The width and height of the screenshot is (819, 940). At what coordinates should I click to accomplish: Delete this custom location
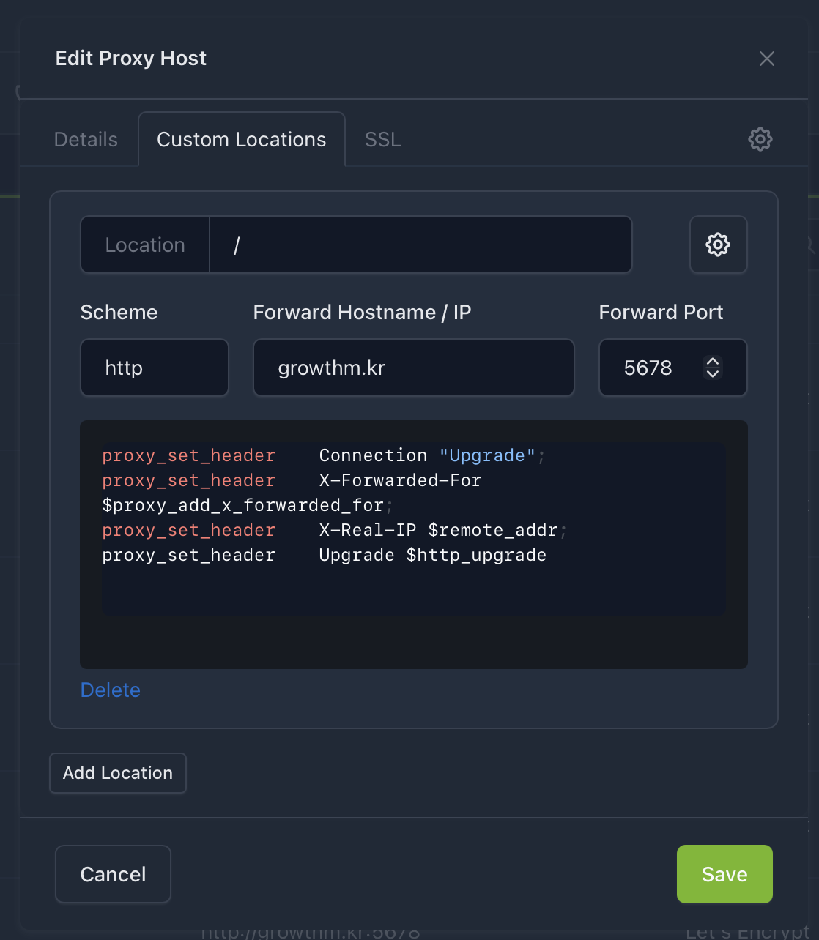pyautogui.click(x=110, y=690)
